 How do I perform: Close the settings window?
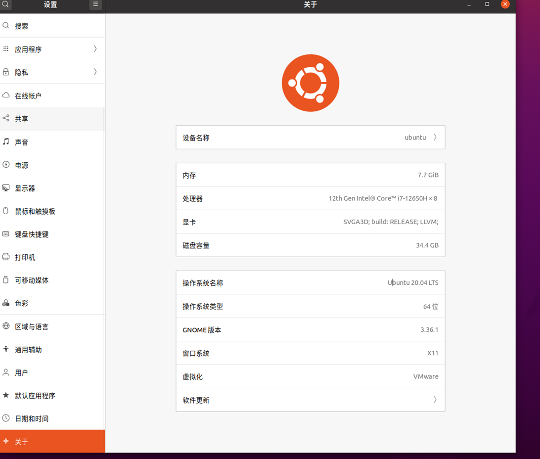coord(505,4)
